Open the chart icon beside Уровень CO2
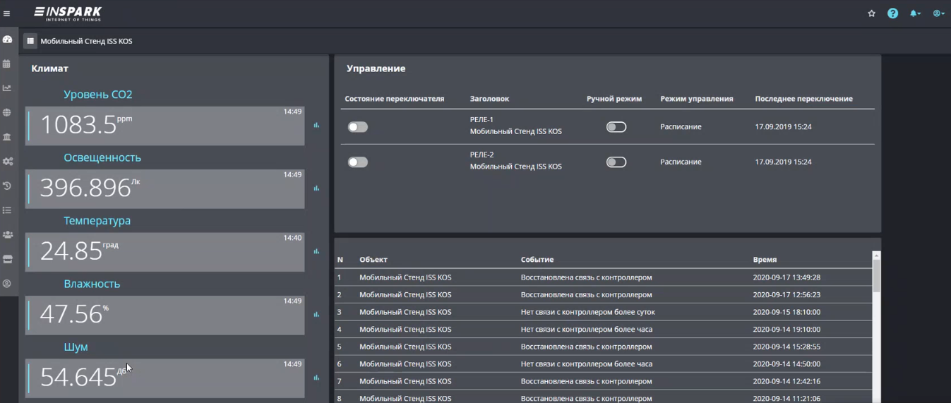Screen dimensions: 951x403 click(316, 126)
